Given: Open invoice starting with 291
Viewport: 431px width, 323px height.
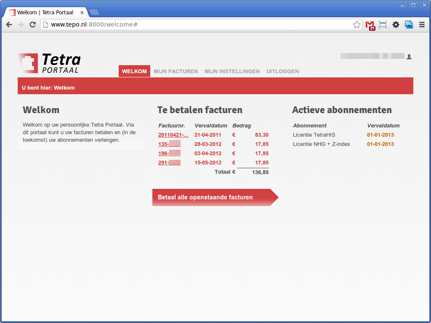Looking at the screenshot, I should pos(169,163).
